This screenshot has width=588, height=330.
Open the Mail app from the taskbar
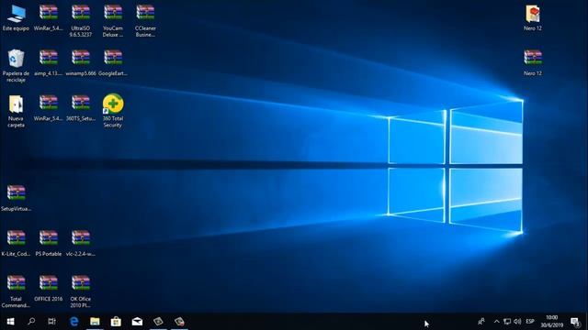pos(137,322)
